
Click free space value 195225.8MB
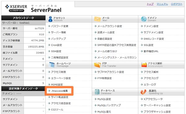click(36, 47)
